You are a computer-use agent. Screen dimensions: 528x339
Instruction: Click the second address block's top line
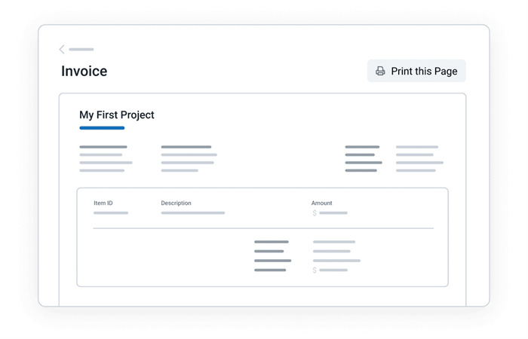[x=186, y=147]
